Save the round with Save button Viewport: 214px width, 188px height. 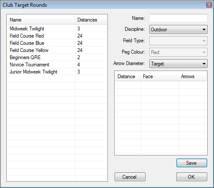(192, 163)
